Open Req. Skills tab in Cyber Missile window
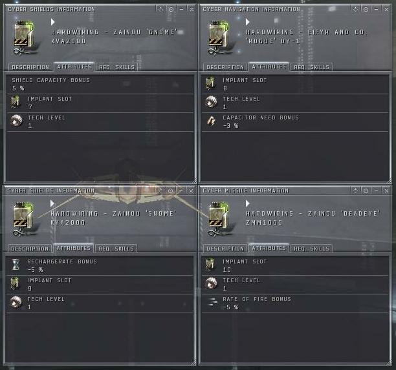 point(311,249)
